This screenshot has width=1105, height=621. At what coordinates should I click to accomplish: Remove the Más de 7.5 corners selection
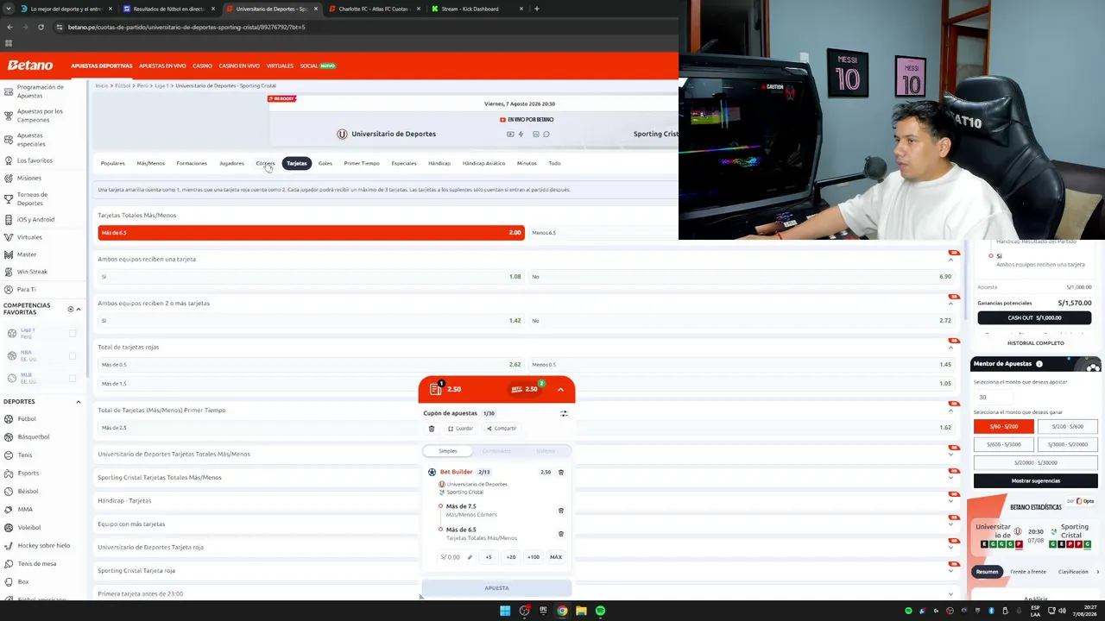click(x=561, y=511)
